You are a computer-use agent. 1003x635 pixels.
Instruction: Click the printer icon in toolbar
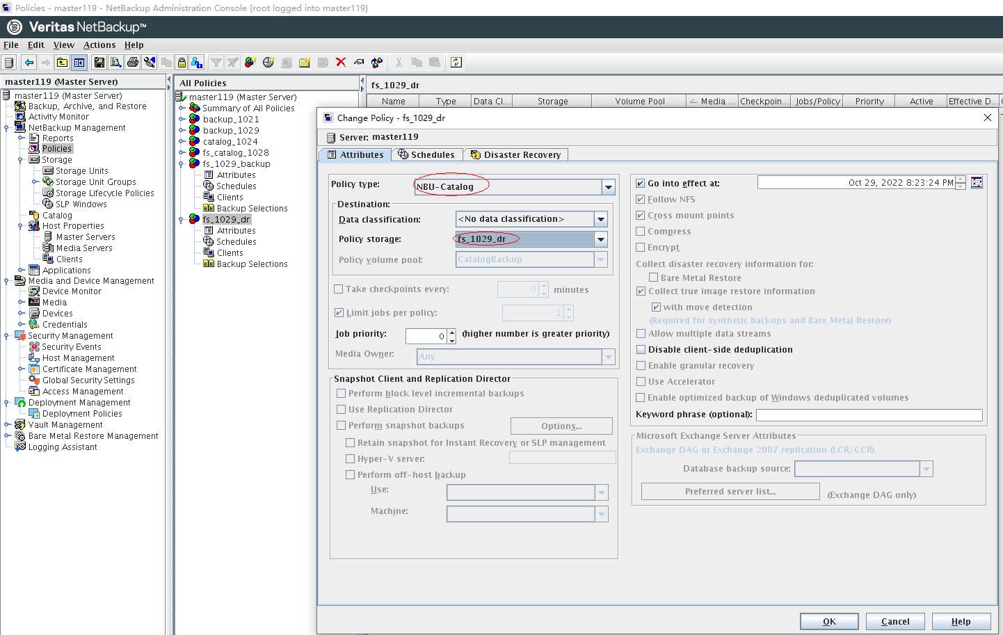point(132,63)
